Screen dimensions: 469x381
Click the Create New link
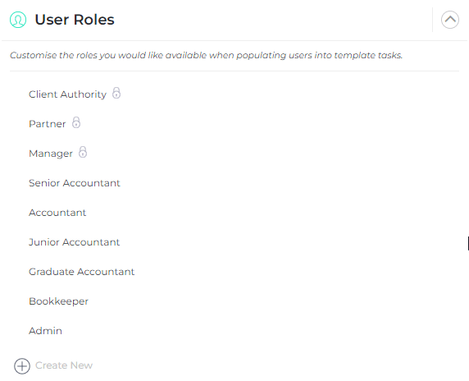pos(64,365)
